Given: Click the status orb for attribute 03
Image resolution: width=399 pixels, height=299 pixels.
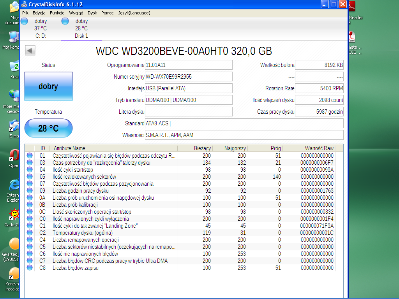Looking at the screenshot, I should 30,162.
